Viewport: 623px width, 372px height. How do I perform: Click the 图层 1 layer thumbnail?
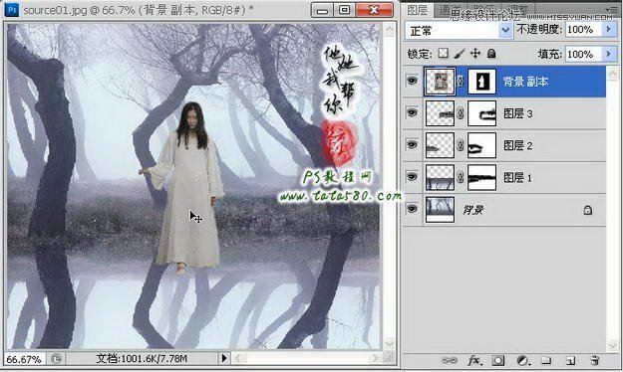pos(440,177)
